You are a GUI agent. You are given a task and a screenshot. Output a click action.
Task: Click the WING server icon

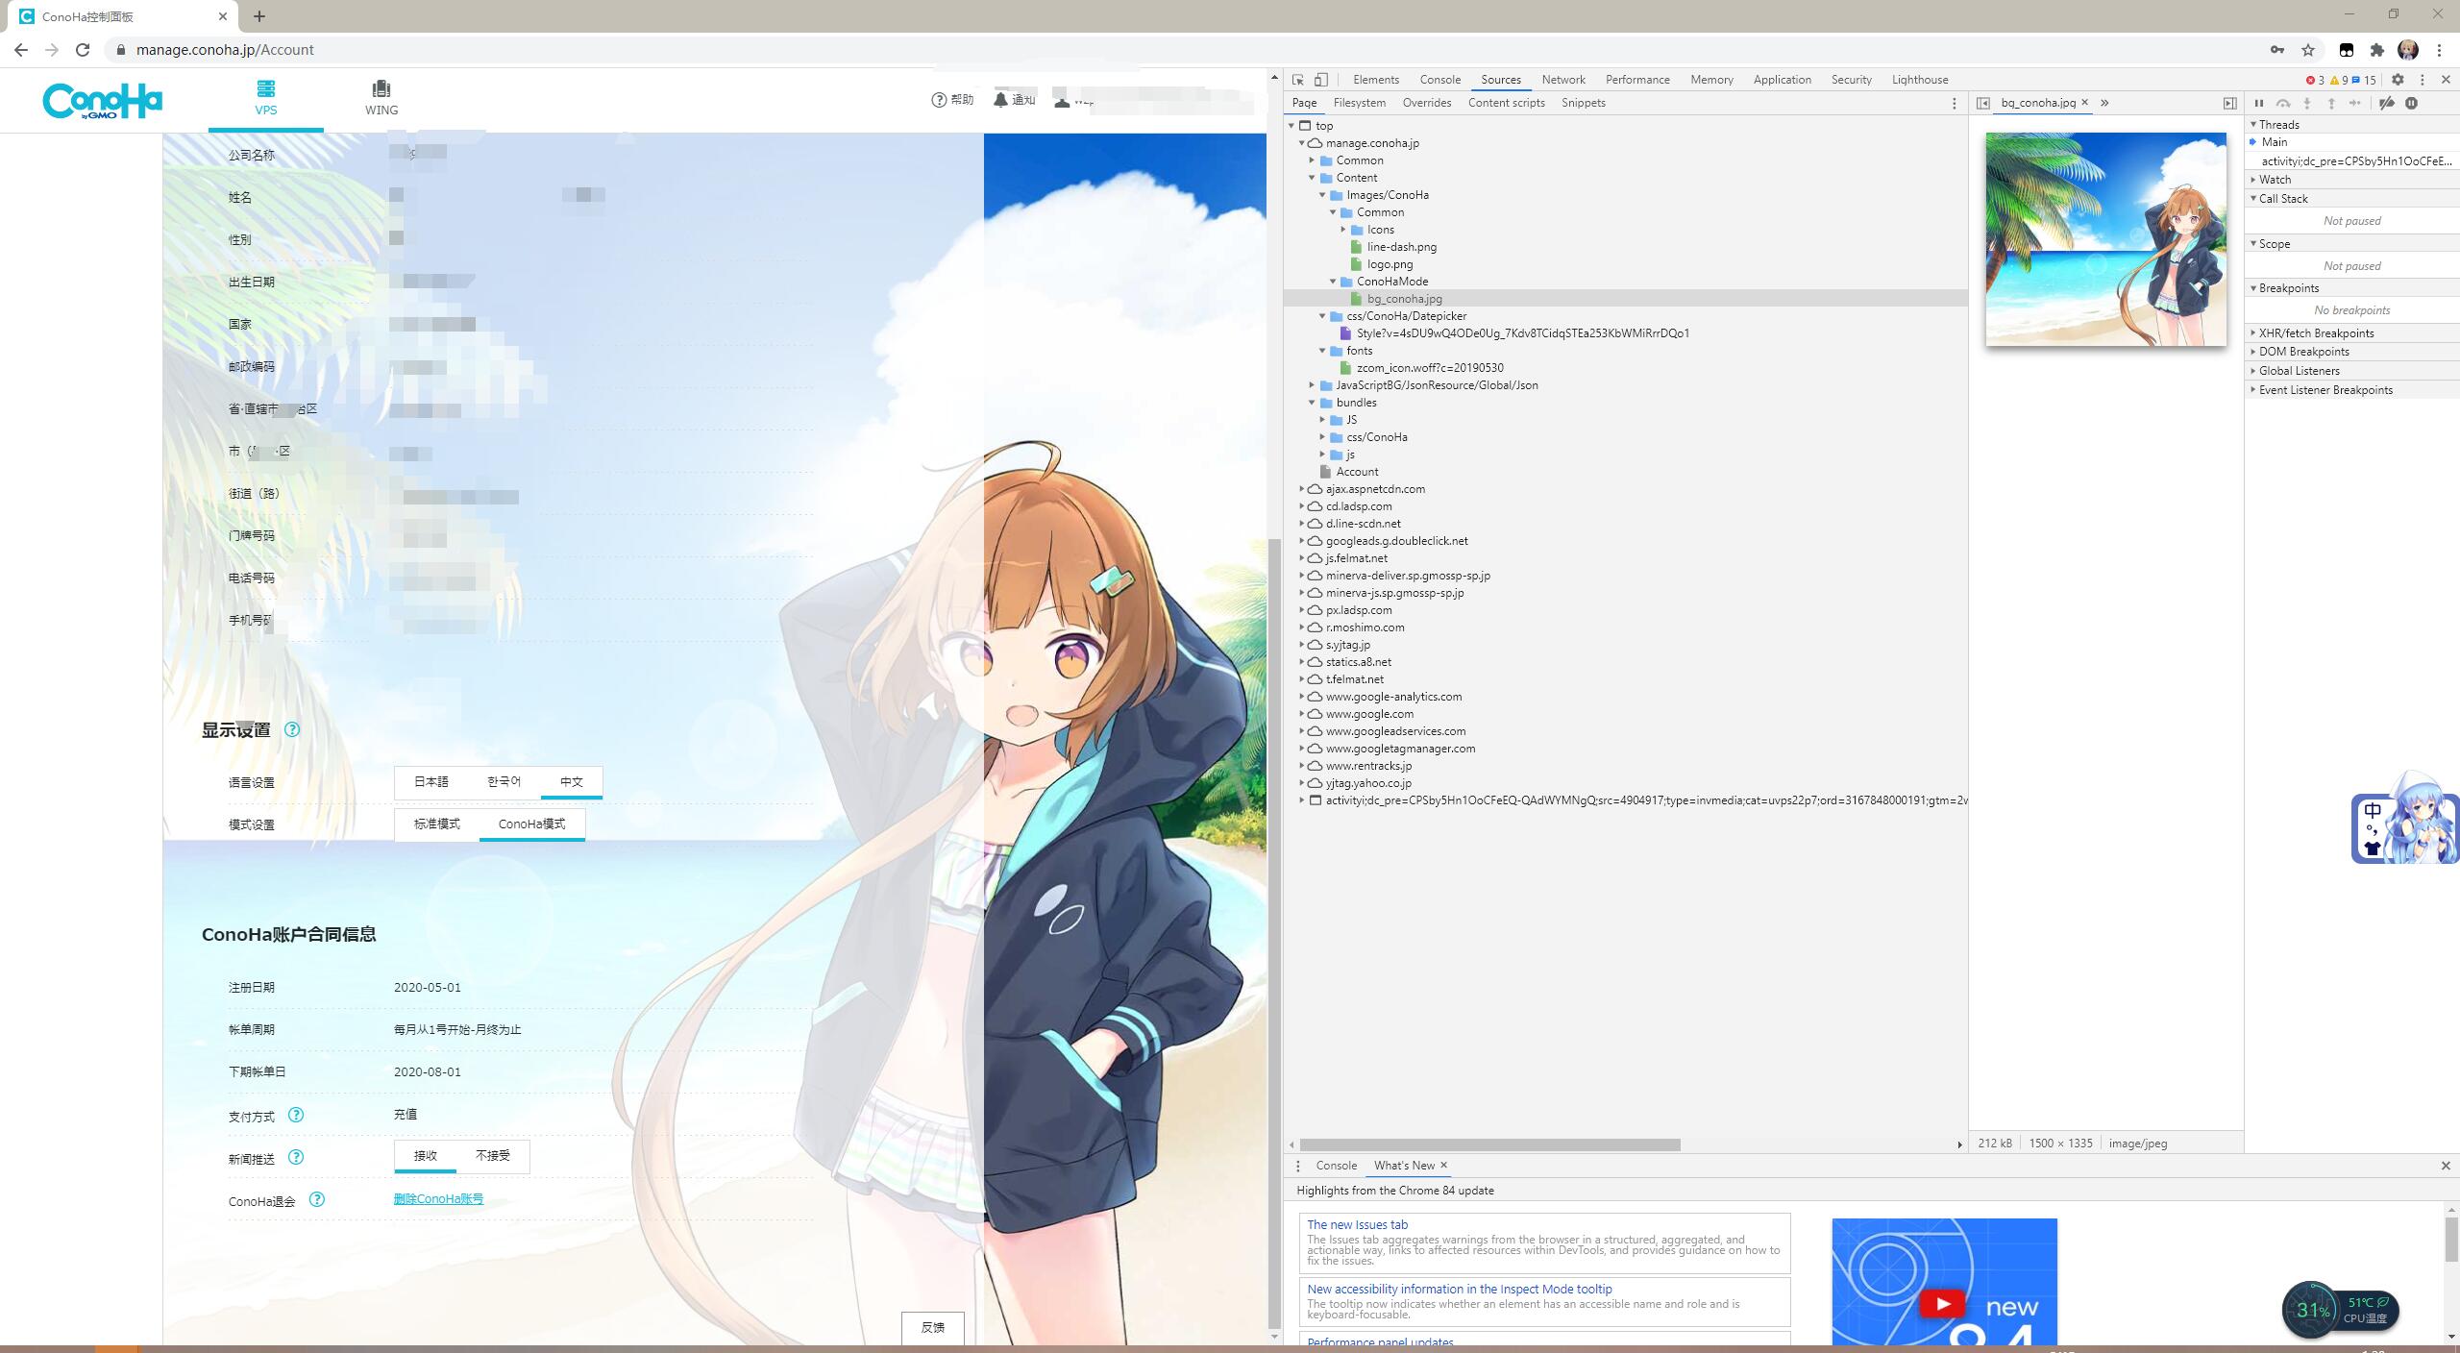[381, 89]
